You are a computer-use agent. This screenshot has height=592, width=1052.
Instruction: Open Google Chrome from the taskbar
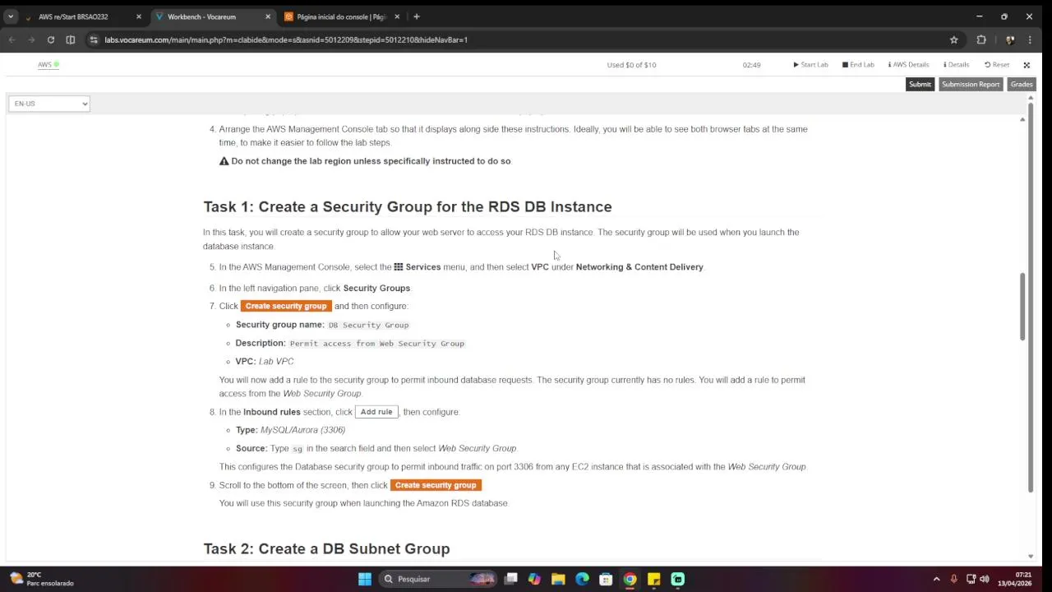coord(630,579)
